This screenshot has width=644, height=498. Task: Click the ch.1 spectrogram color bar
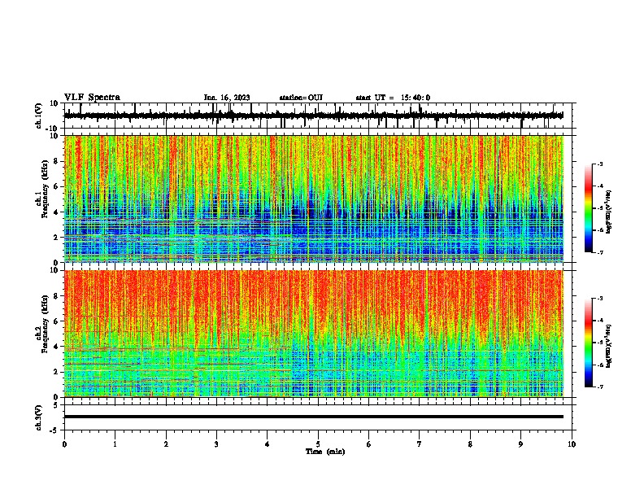point(589,208)
